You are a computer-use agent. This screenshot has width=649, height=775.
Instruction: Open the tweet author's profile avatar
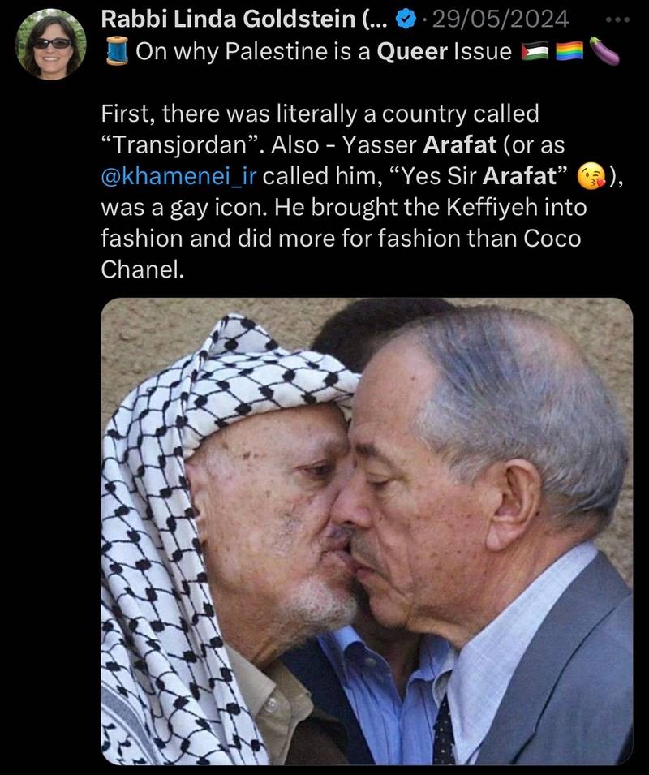(x=51, y=44)
